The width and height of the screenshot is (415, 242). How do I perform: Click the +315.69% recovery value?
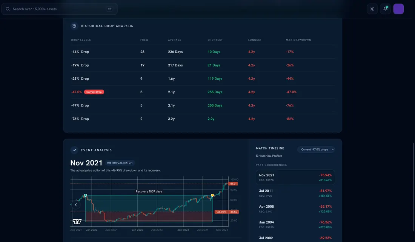[x=325, y=180]
